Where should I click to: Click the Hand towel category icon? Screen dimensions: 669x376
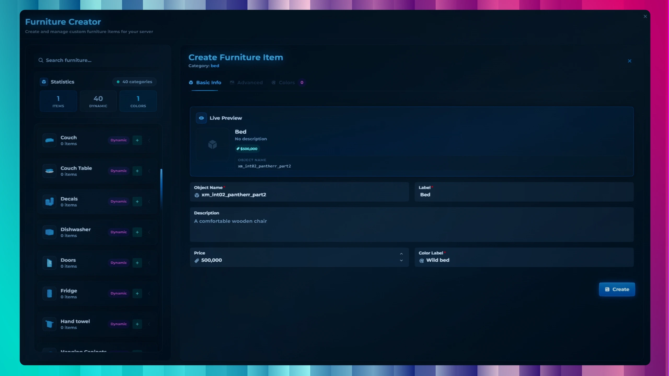coord(49,324)
